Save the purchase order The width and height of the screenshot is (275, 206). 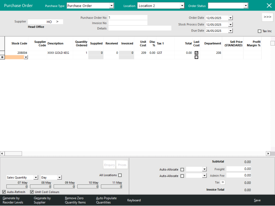(x=257, y=200)
